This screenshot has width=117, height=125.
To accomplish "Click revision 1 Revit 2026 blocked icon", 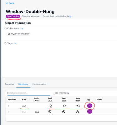I will point(64,112).
